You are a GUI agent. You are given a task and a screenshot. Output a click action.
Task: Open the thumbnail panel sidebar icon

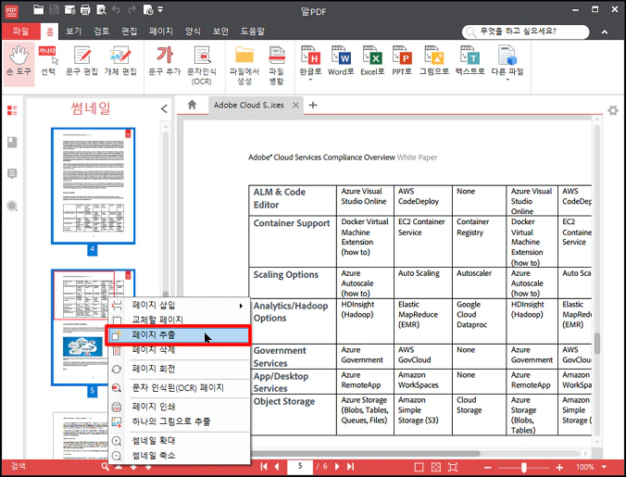tap(12, 110)
